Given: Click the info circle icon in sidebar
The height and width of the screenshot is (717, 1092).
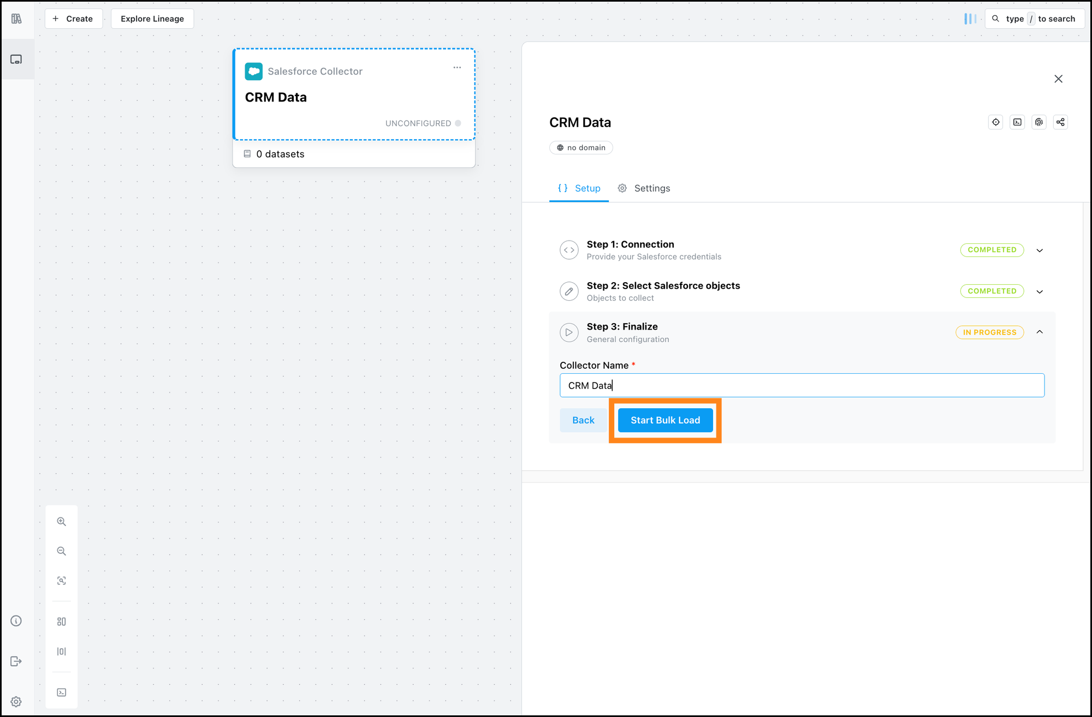Looking at the screenshot, I should point(16,621).
